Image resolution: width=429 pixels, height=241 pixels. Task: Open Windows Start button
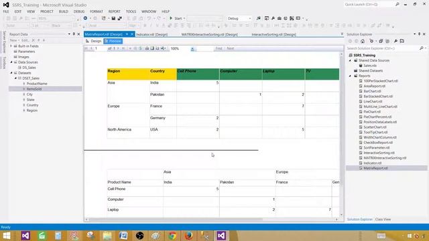pos(6,236)
